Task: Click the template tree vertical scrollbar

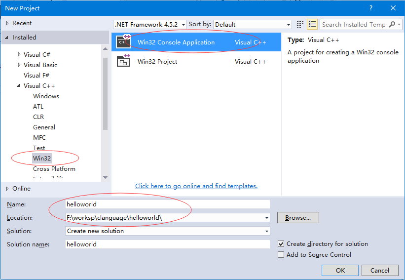Action: (105, 99)
